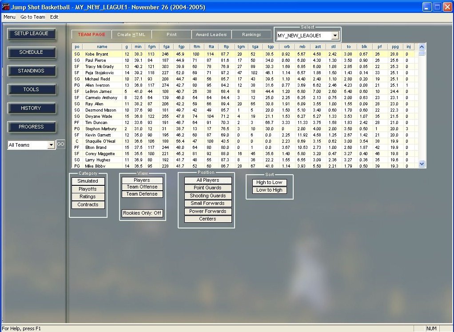
Task: Select Tracy McGrady row
Action: [245, 67]
